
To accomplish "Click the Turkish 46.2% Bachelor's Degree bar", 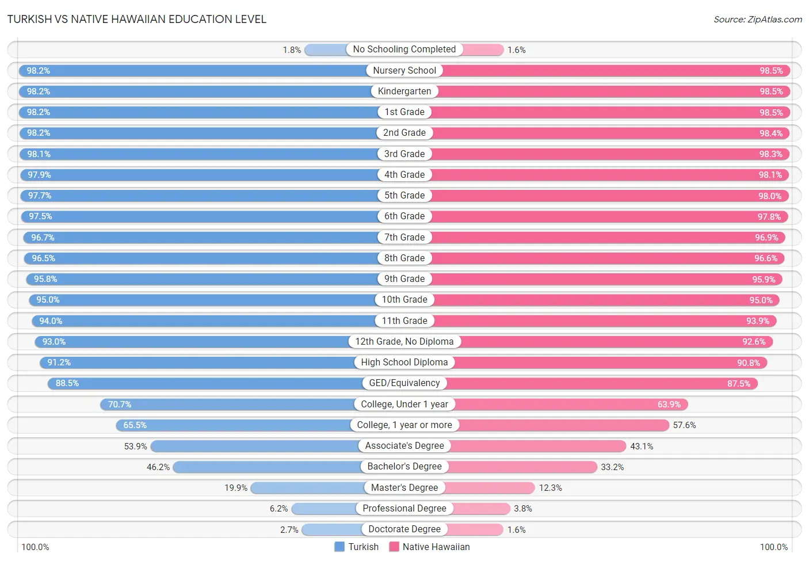I will tap(267, 467).
